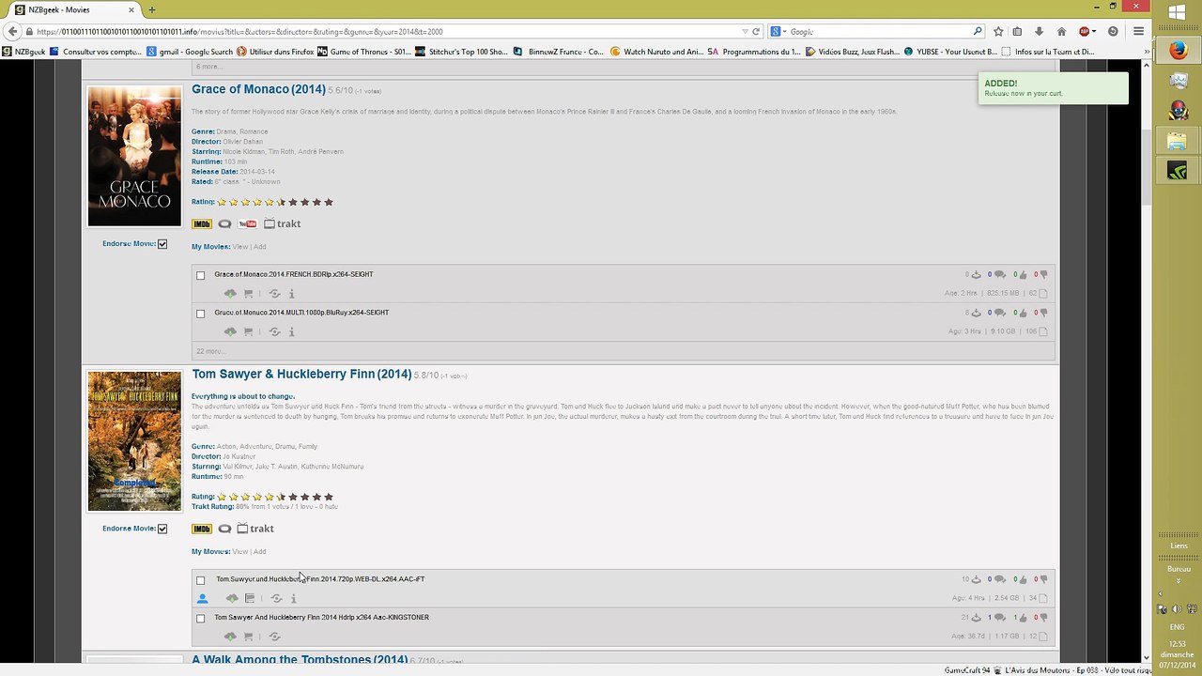The image size is (1202, 676).
Task: Toggle Endorse Movie checkbox for Grace of Monaco
Action: click(x=162, y=244)
